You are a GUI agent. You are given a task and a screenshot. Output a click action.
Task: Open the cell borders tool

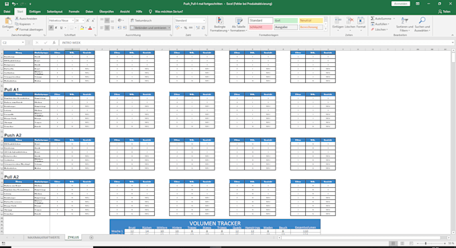72,28
